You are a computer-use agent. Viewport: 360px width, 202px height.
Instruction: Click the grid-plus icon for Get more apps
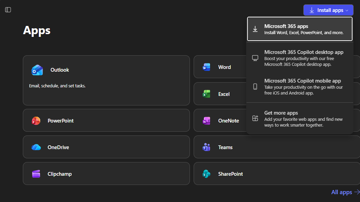(255, 118)
